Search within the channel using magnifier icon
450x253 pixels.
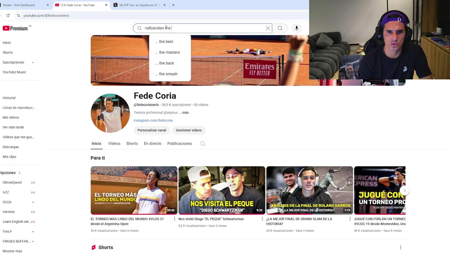click(202, 143)
